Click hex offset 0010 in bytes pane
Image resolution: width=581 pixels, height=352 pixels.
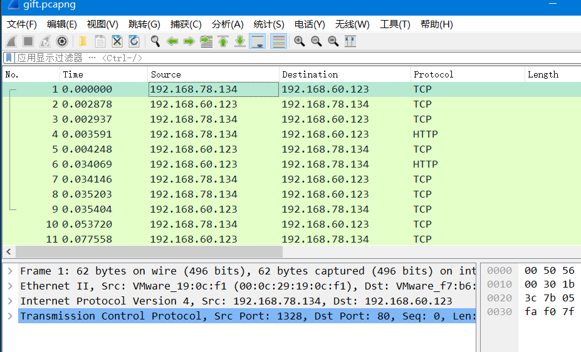(x=499, y=284)
